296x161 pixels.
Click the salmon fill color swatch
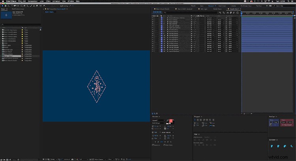pyautogui.click(x=171, y=121)
